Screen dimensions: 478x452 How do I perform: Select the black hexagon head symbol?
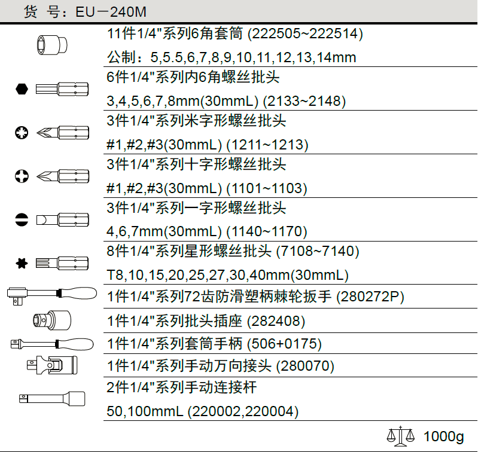[x=22, y=89]
